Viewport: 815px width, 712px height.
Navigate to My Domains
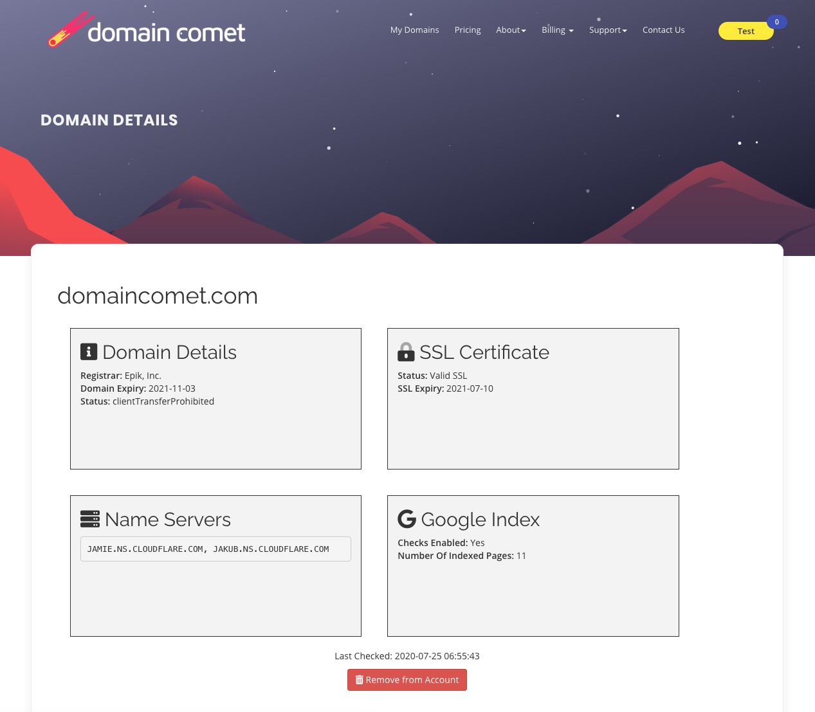coord(414,30)
